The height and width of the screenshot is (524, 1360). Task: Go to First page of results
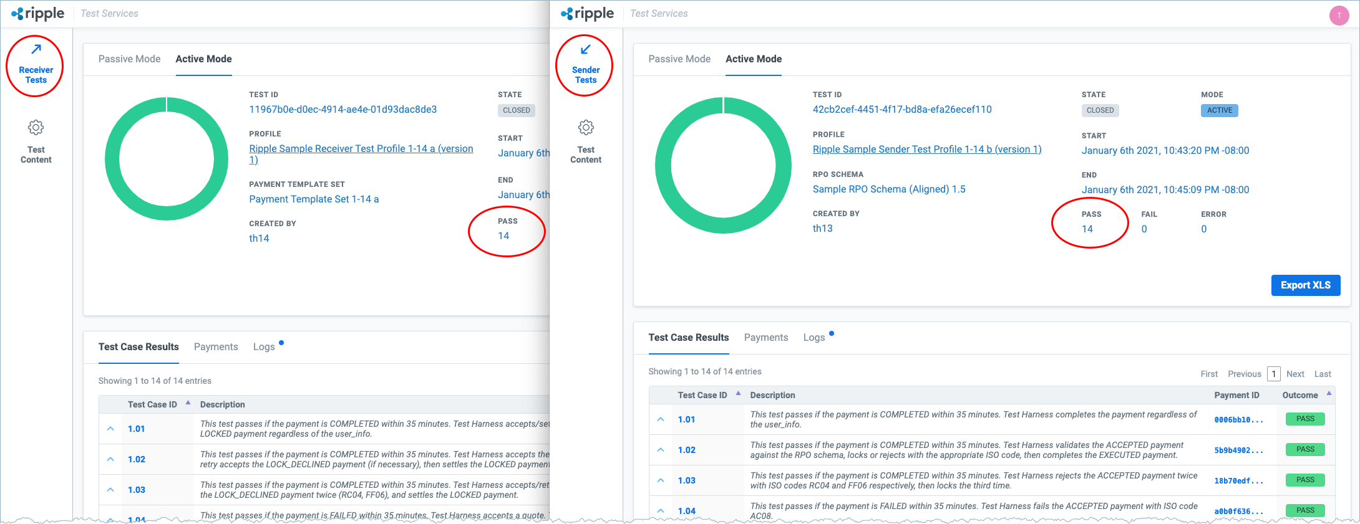click(1209, 374)
